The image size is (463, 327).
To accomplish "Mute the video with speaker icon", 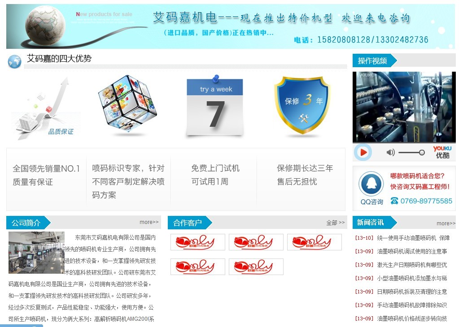I will [390, 152].
